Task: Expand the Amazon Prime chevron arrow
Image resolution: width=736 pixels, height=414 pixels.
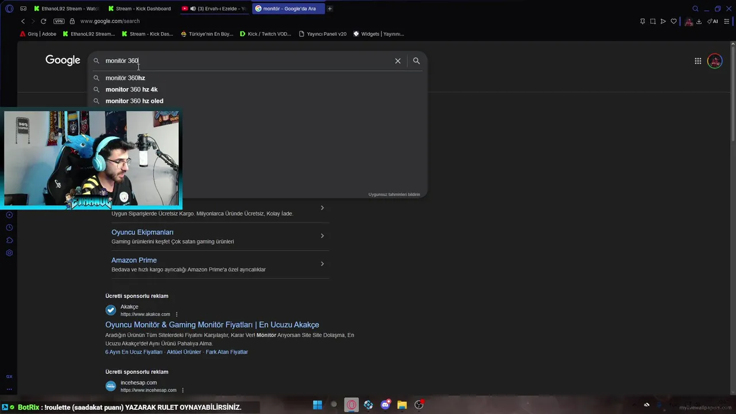Action: click(322, 264)
